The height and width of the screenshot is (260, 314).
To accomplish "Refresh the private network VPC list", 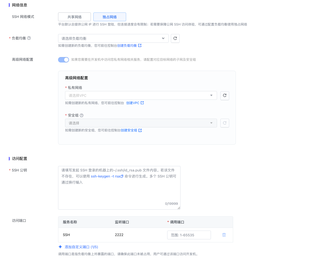I will pos(225,95).
